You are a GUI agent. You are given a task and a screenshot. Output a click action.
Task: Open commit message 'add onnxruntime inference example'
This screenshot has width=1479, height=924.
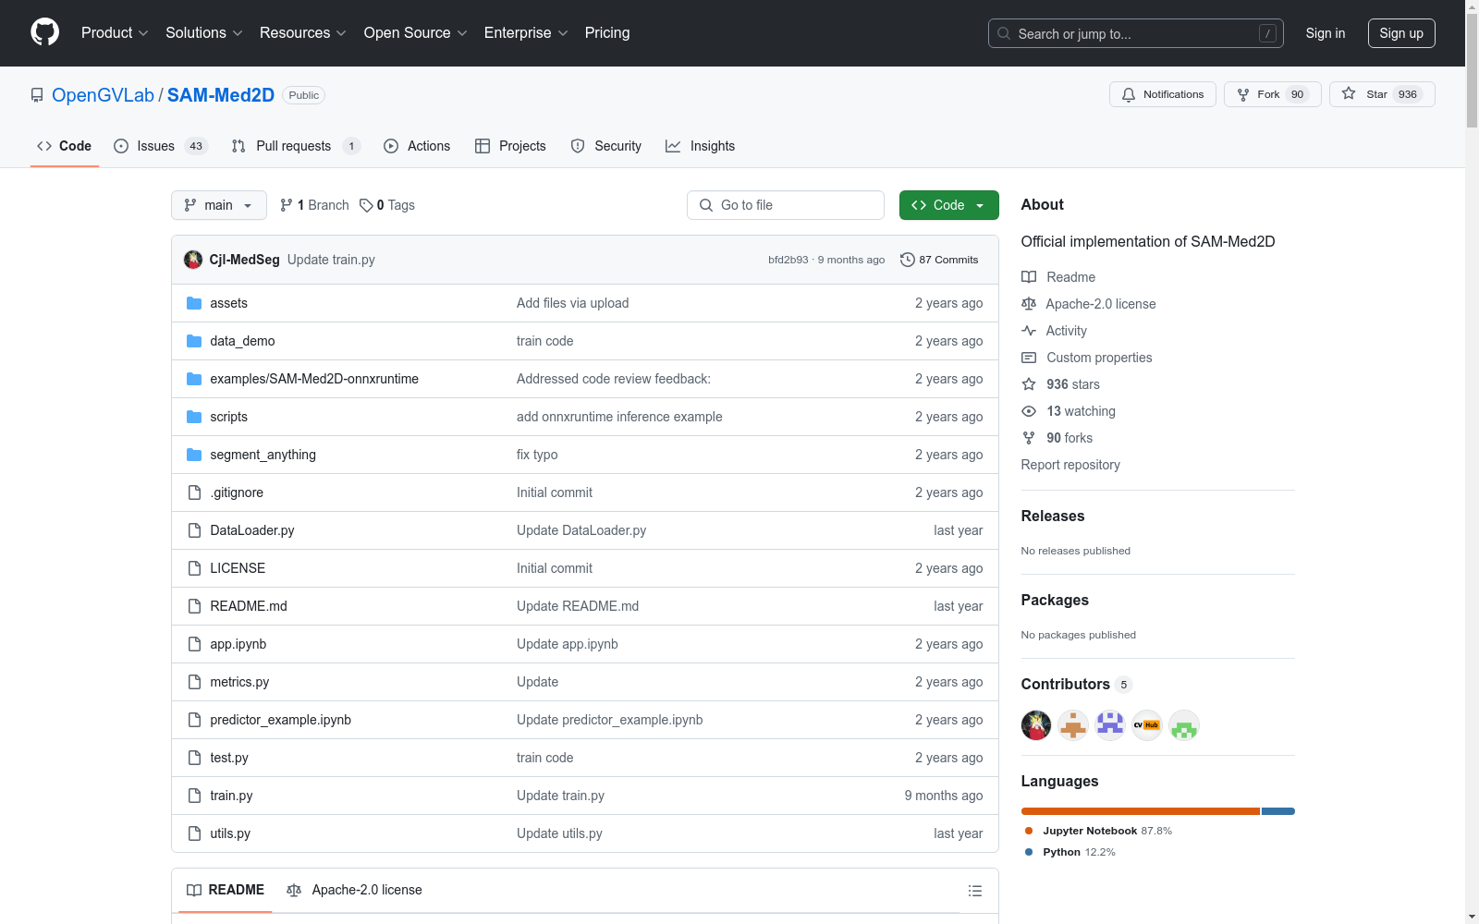click(619, 417)
